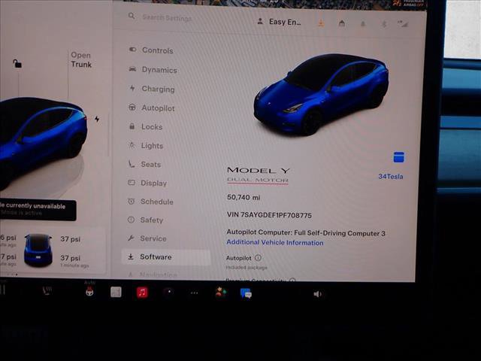Tap the lower 37 psi tire reading
Screen dimensions: 481x361
[x=70, y=258]
